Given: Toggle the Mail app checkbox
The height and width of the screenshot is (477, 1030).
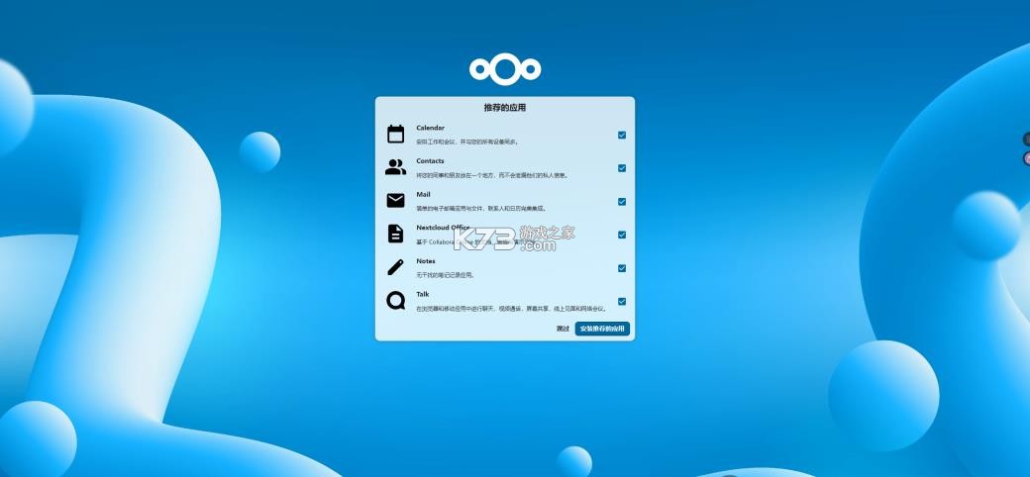Looking at the screenshot, I should pyautogui.click(x=621, y=202).
